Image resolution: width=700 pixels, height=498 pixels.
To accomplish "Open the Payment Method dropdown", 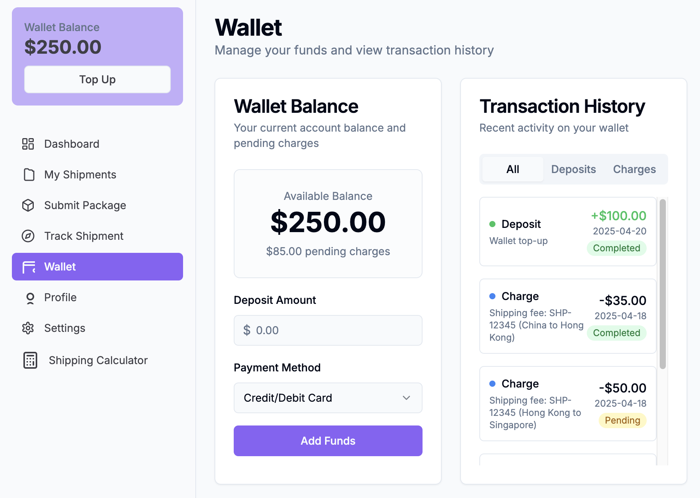I will [x=328, y=398].
